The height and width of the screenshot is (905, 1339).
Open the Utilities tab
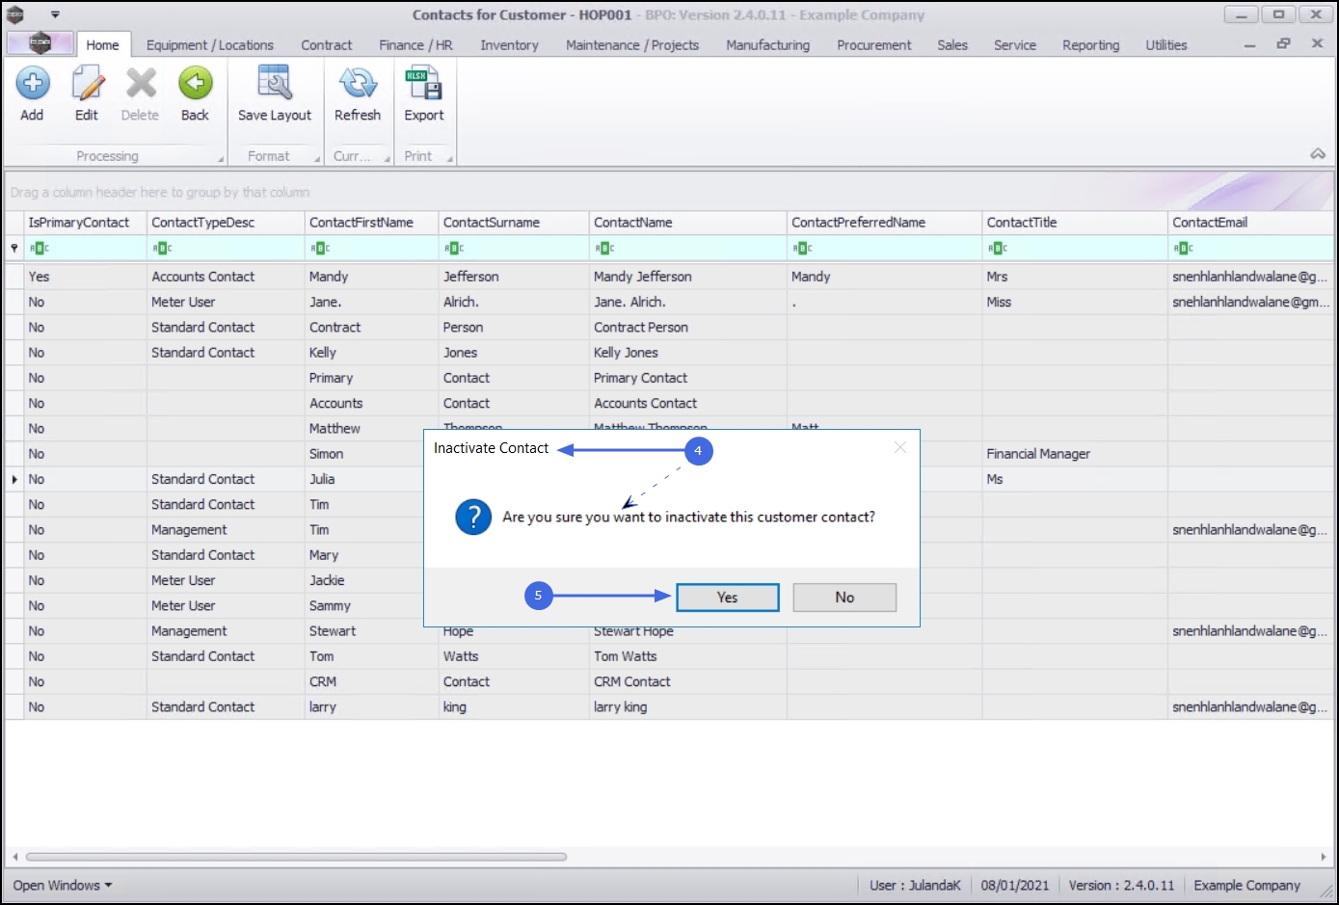(x=1166, y=45)
